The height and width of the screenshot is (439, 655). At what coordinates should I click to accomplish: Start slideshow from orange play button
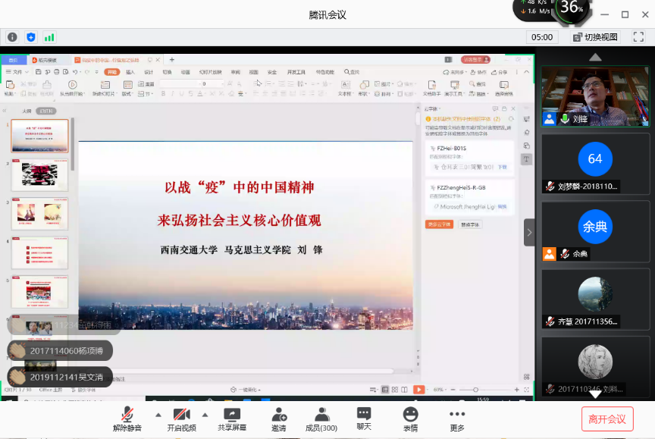[418, 389]
